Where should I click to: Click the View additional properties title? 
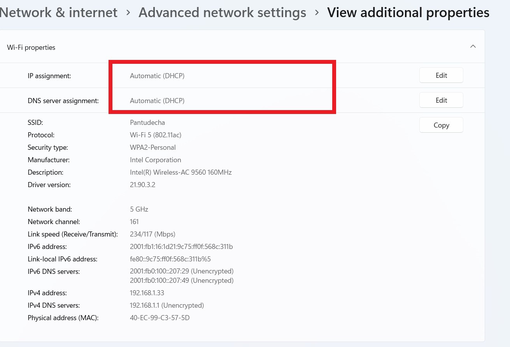pos(408,13)
